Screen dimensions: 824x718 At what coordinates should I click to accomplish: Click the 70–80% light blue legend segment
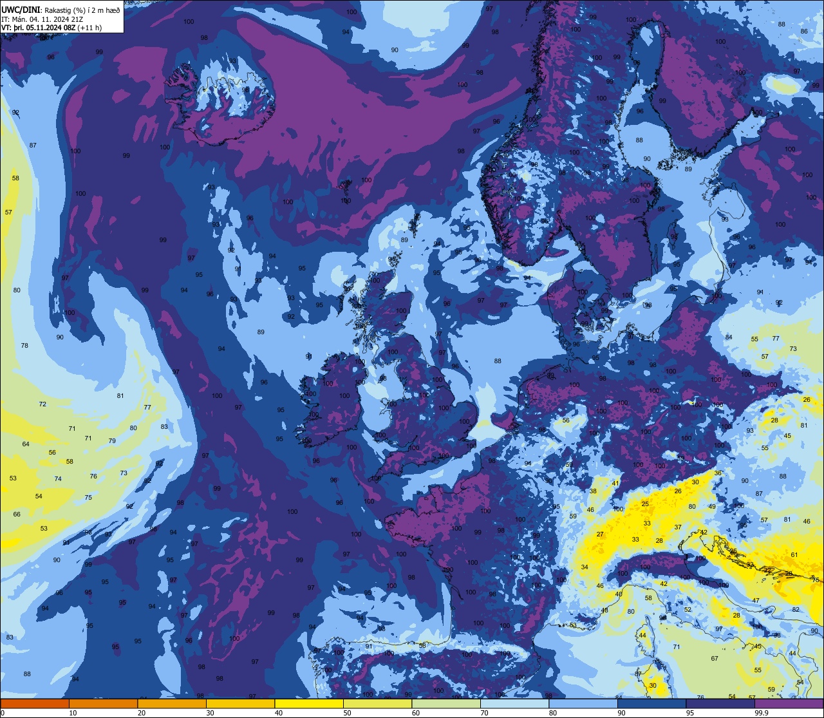click(514, 703)
